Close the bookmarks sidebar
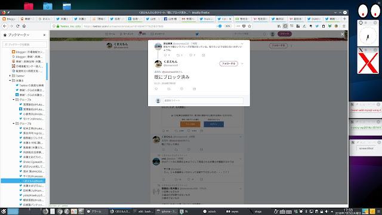 pos(44,35)
